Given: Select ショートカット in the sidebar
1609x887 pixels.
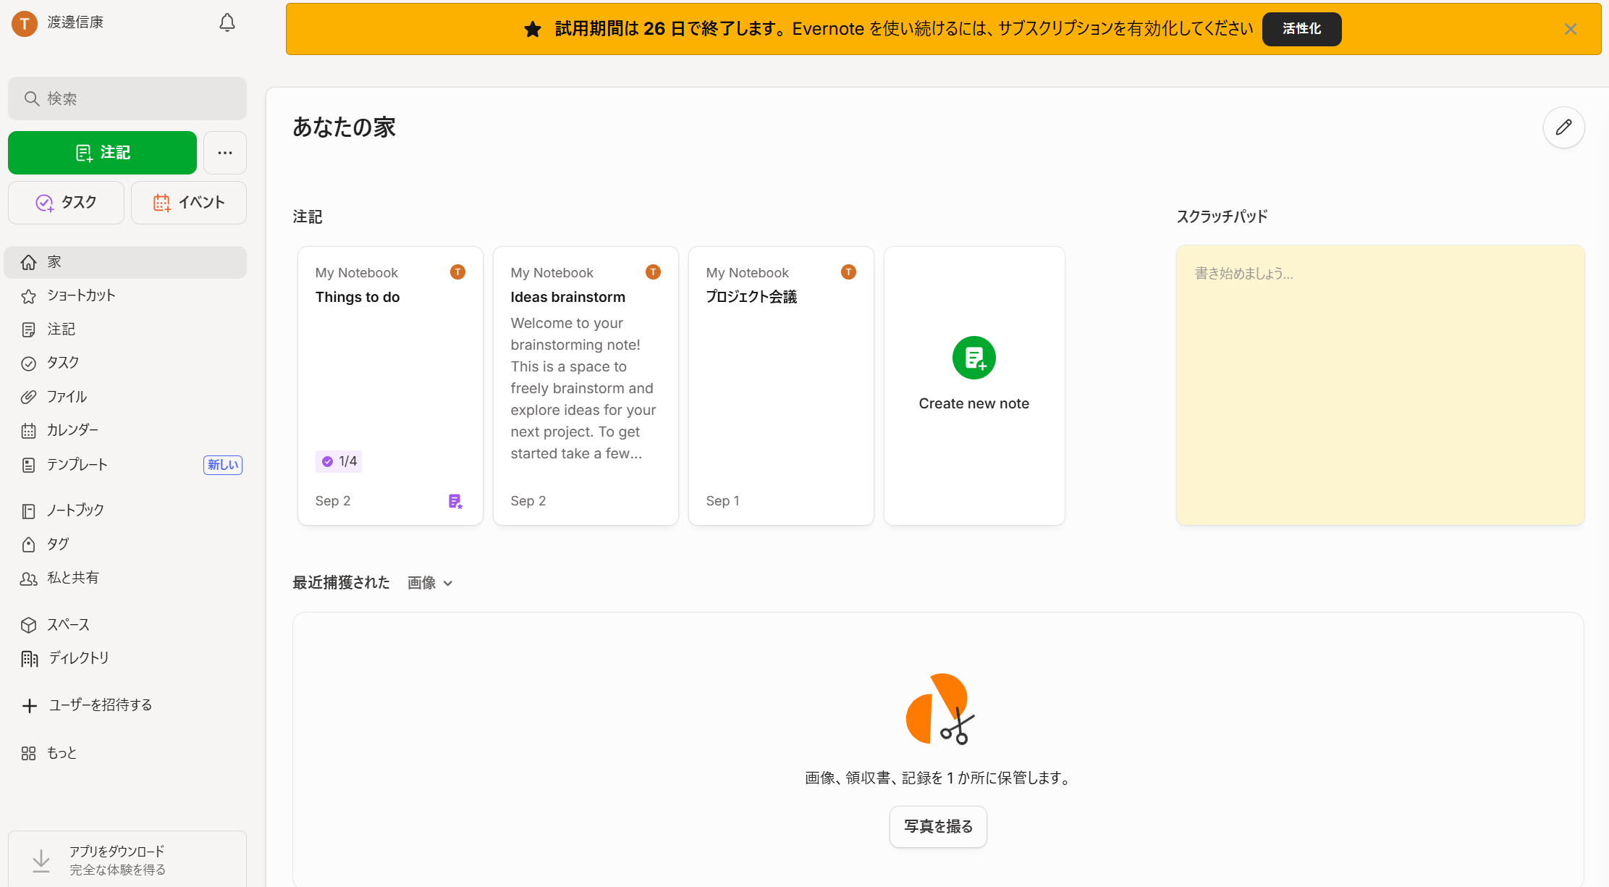Looking at the screenshot, I should pos(81,295).
